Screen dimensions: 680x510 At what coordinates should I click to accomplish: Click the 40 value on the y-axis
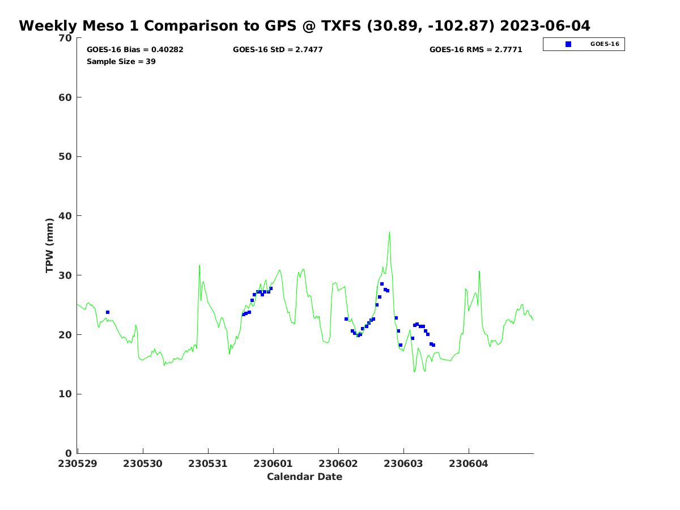(66, 216)
